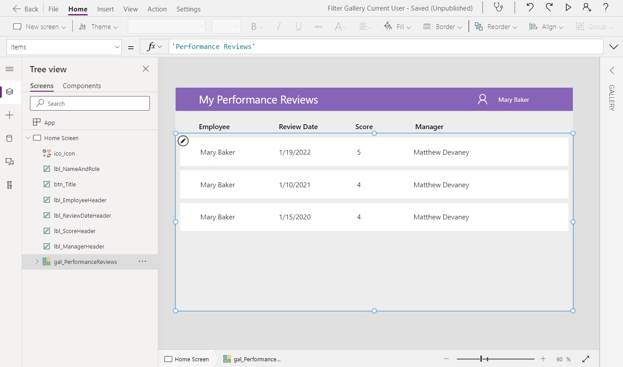Open the Theme dropdown

tap(98, 26)
